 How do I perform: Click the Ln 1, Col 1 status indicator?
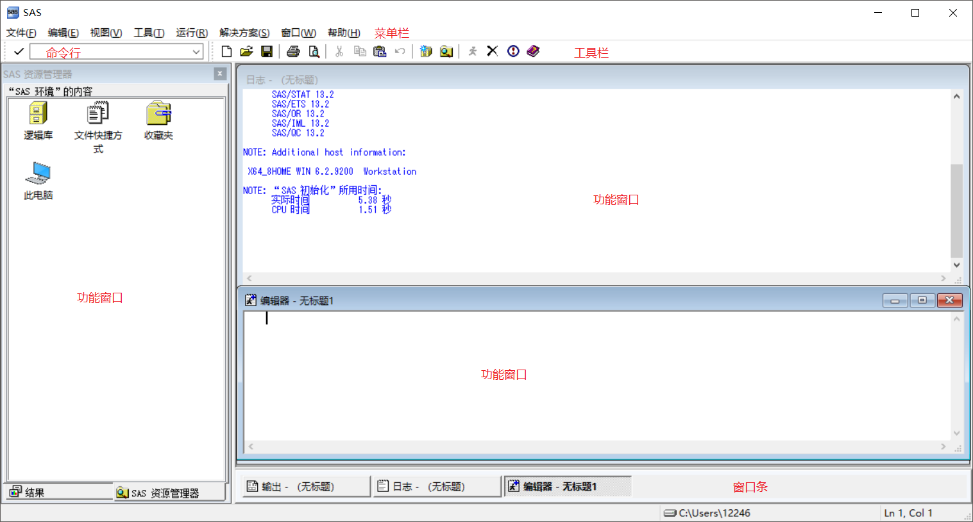(908, 513)
